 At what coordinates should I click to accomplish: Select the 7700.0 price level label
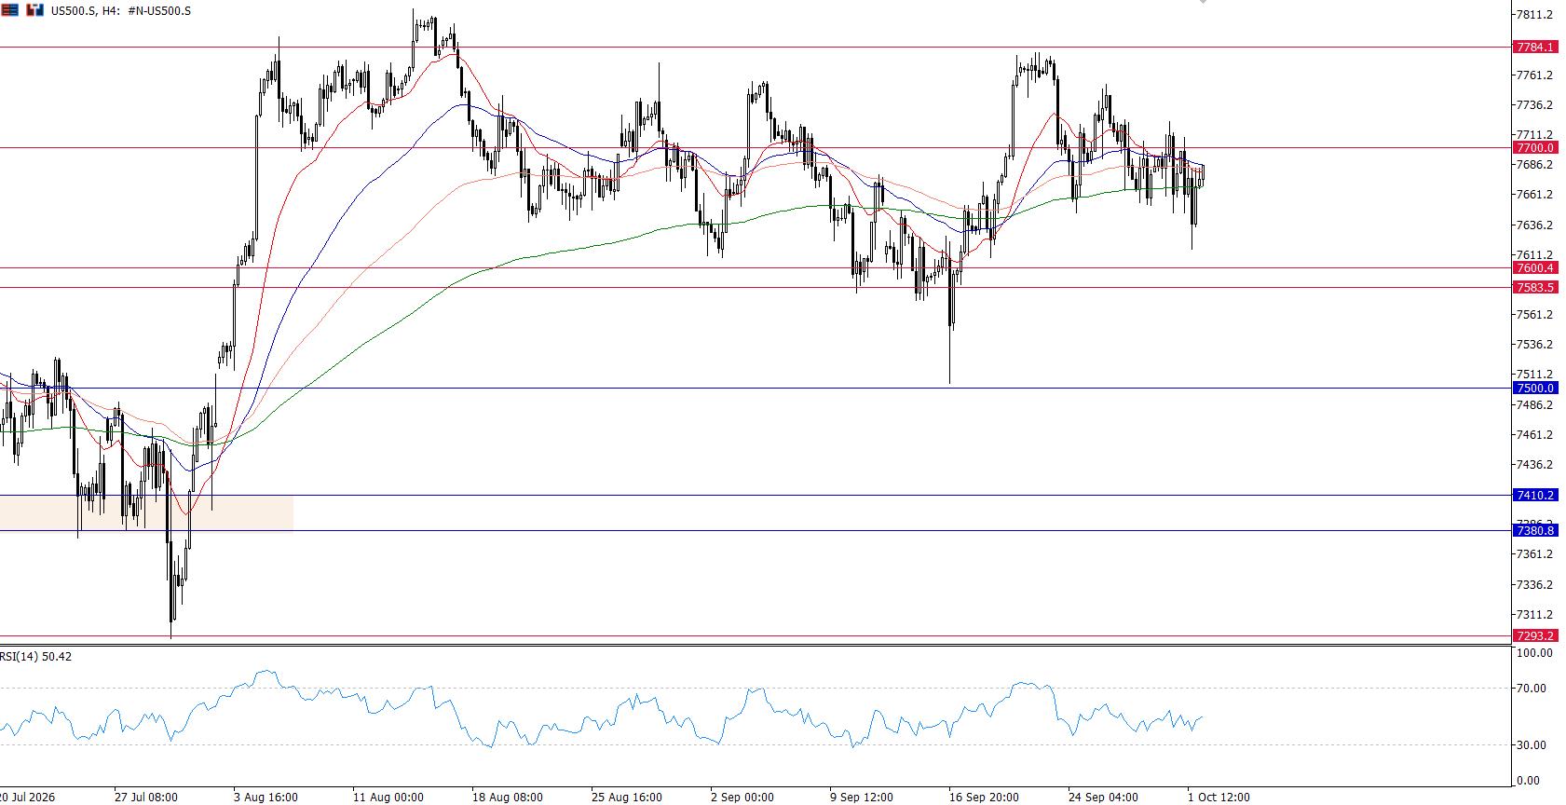1534,147
